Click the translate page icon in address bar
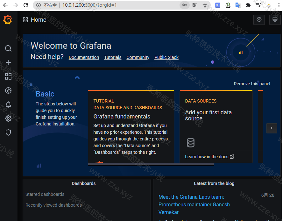The height and width of the screenshot is (221, 282). click(194, 5)
